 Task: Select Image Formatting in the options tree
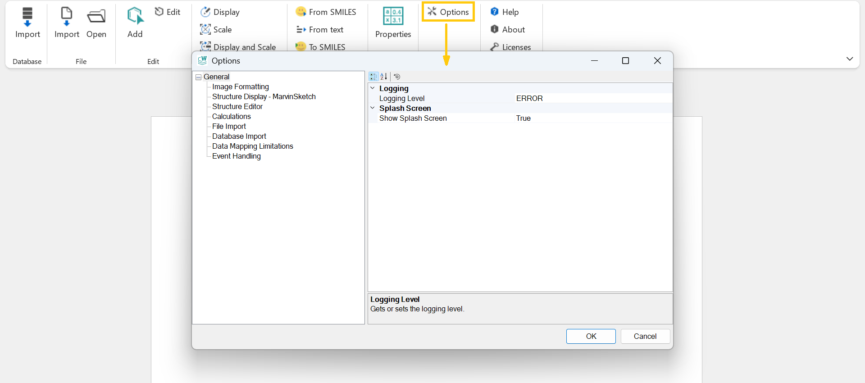coord(241,87)
